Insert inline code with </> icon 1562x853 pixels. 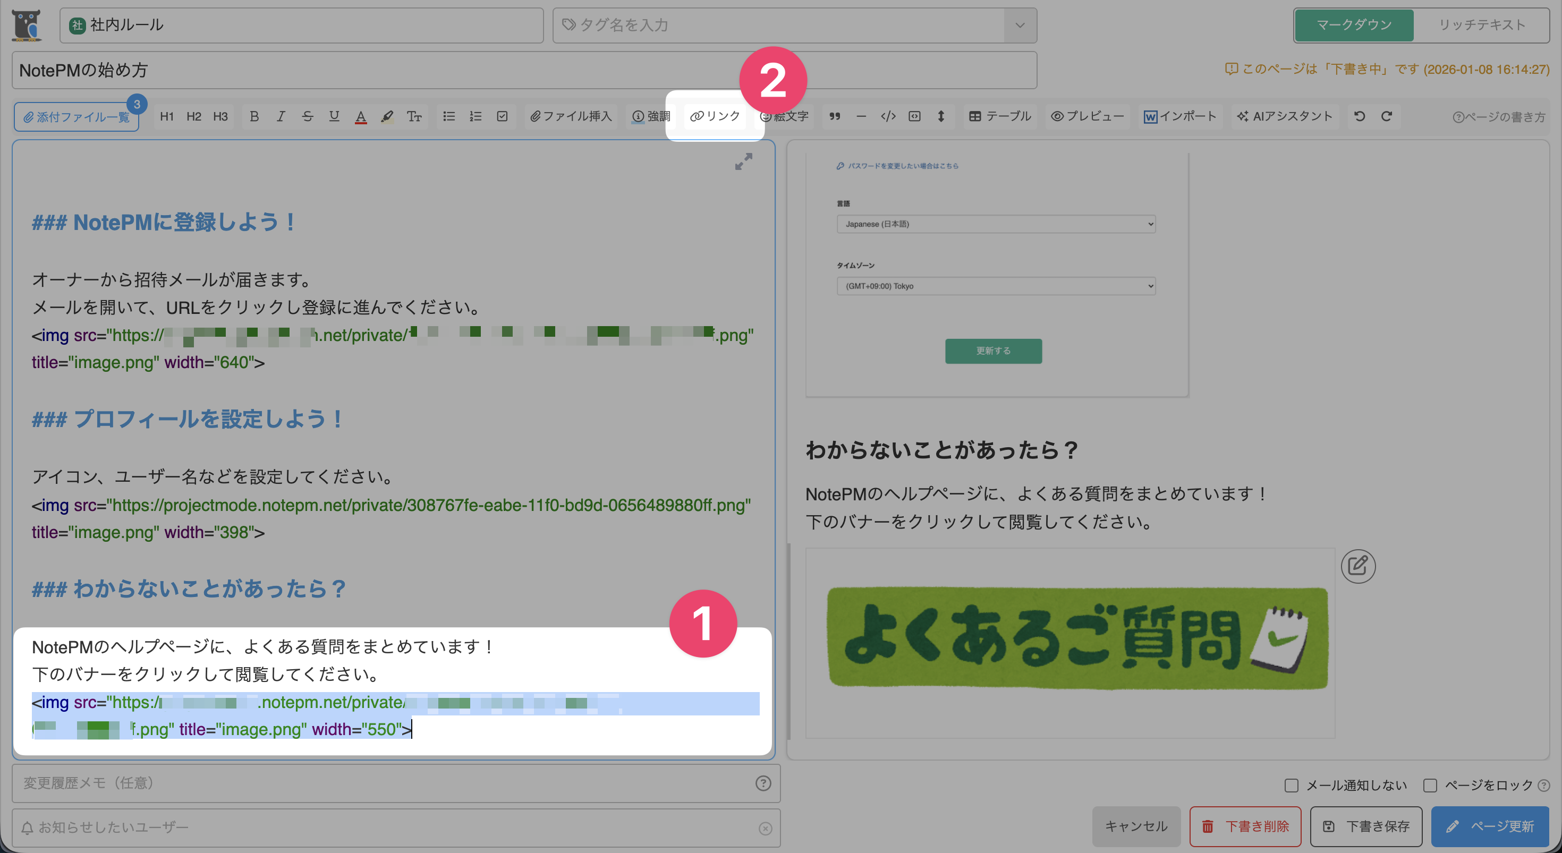[x=888, y=116]
